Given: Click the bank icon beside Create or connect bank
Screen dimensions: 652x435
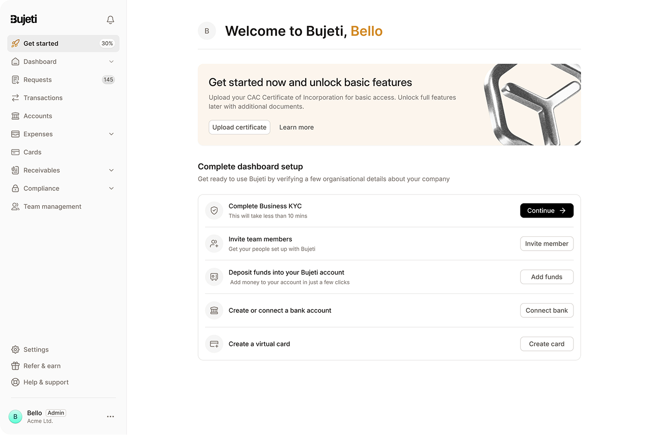Looking at the screenshot, I should pos(214,310).
